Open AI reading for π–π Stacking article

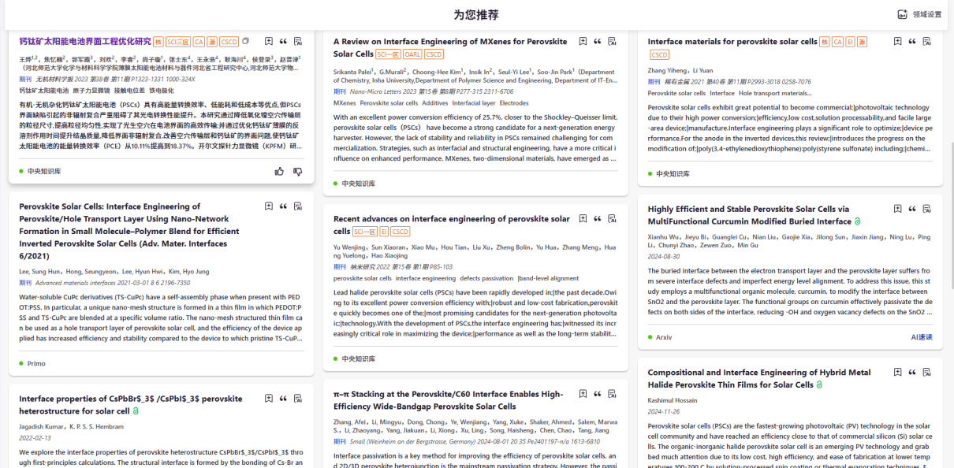coord(613,394)
